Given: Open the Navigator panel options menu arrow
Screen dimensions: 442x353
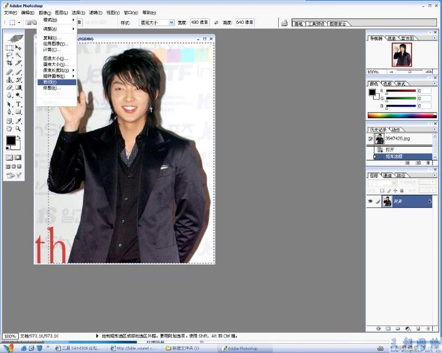Looking at the screenshot, I should point(435,38).
